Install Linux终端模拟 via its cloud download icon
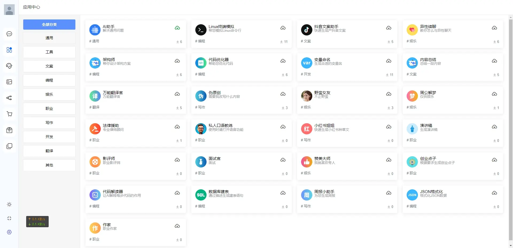 (x=283, y=28)
